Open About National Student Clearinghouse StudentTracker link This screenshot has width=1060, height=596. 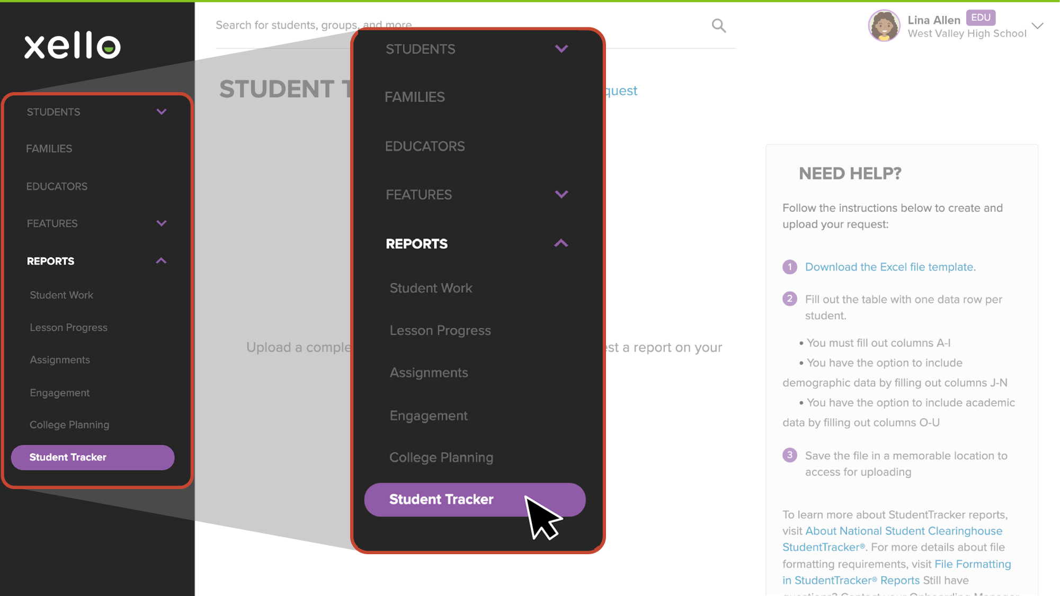[x=904, y=530]
